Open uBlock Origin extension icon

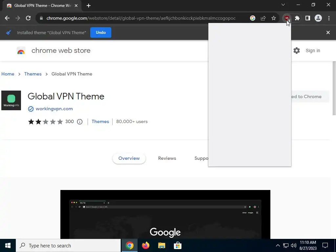pyautogui.click(x=287, y=18)
